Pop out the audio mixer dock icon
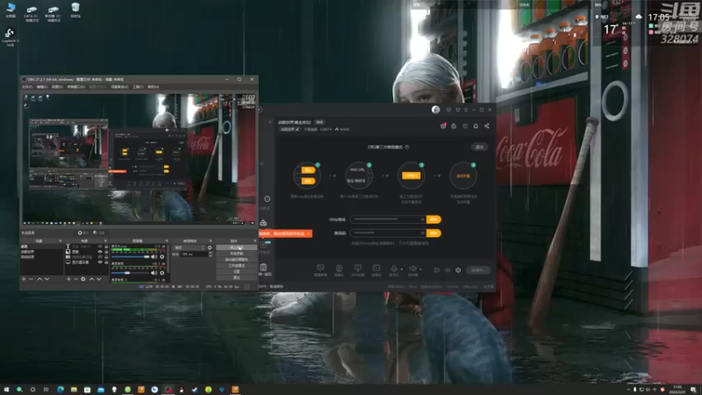 click(x=167, y=241)
